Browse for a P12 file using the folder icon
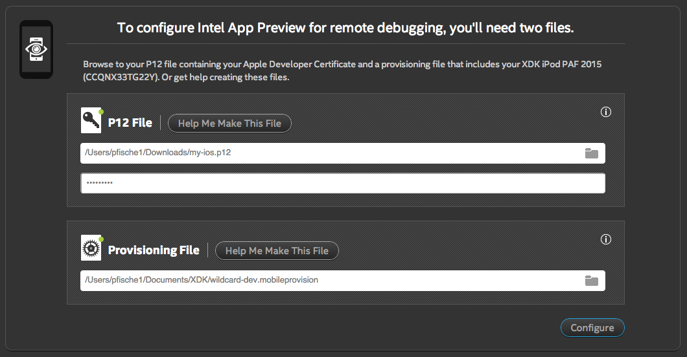 coord(591,153)
